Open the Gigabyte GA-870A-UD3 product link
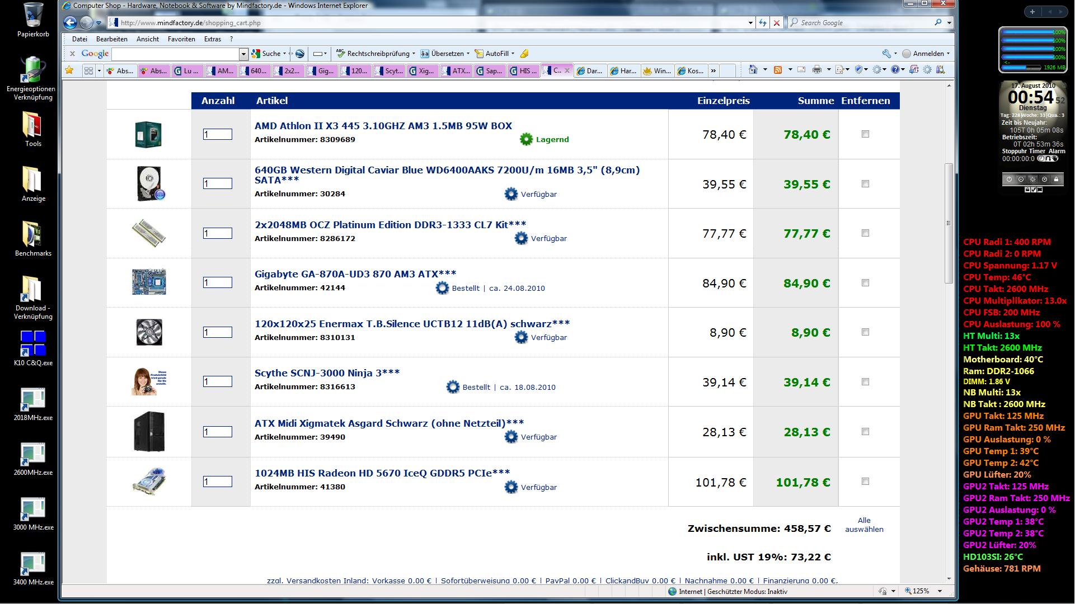This screenshot has width=1075, height=604. pyautogui.click(x=355, y=274)
